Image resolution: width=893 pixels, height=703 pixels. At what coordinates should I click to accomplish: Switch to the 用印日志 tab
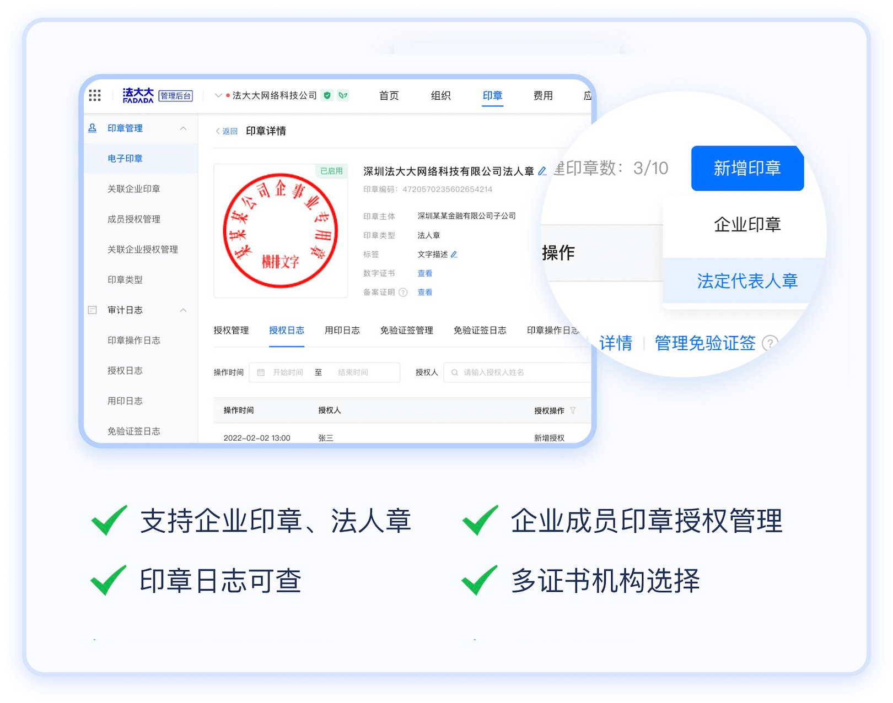click(x=342, y=330)
